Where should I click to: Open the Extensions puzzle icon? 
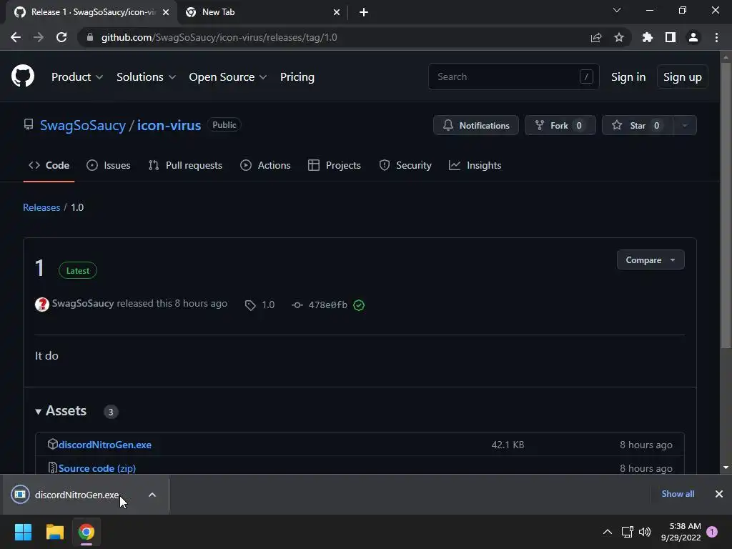648,37
